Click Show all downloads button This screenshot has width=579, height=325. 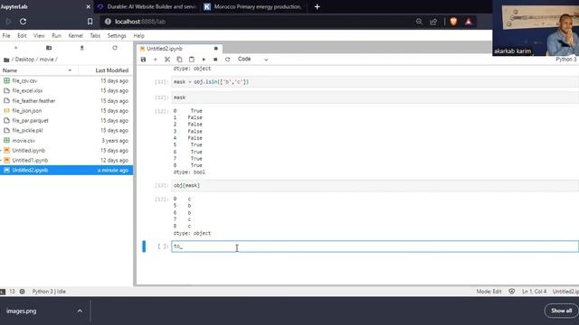click(x=561, y=311)
